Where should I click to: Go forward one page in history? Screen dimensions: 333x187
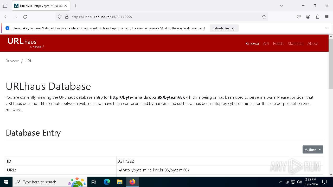click(x=16, y=17)
